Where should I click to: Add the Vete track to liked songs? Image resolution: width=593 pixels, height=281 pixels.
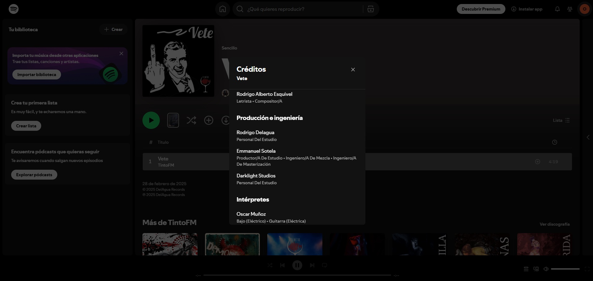tap(538, 162)
